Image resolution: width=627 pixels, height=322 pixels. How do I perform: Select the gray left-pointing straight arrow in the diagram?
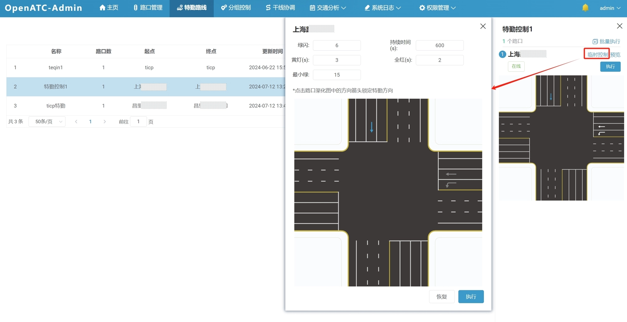click(451, 174)
